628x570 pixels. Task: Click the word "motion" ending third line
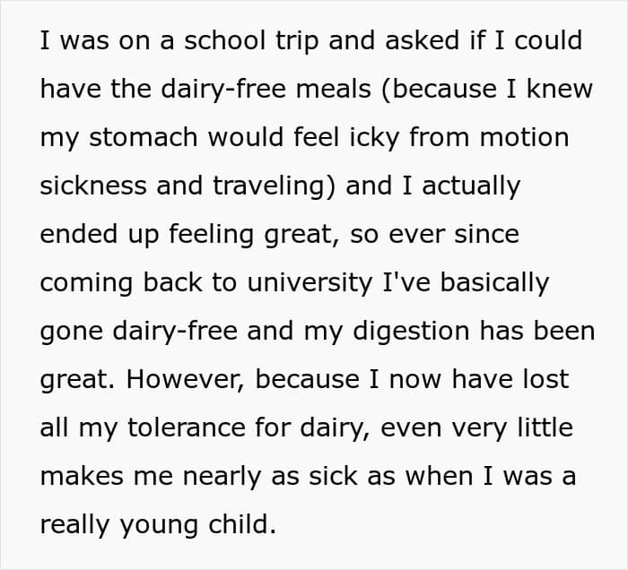point(524,137)
